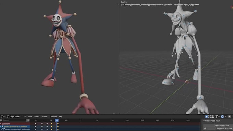Viewport: 233px width, 131px height.
Task: Select the skeleton row keyframe at frame 0
Action: (36, 127)
